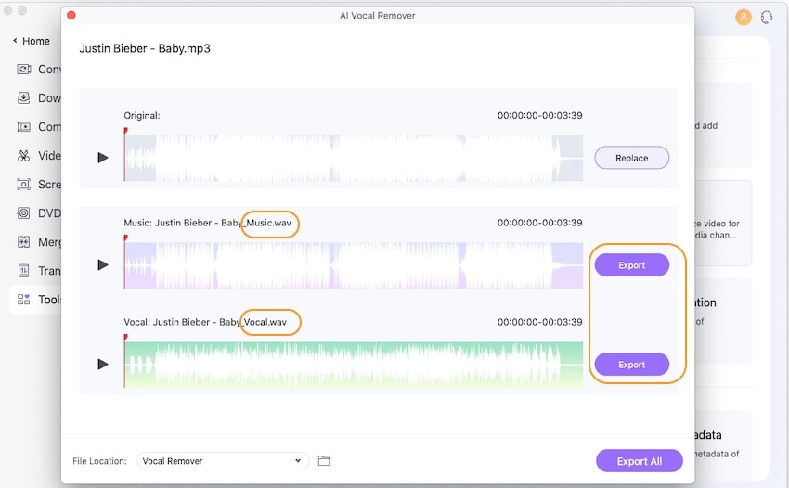Open the File Location dropdown
The image size is (789, 488).
click(x=223, y=461)
